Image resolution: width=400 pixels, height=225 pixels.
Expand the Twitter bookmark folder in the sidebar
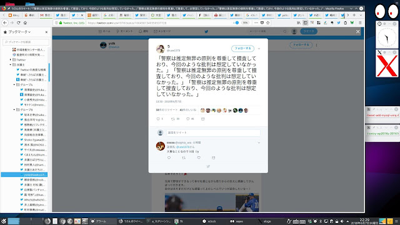pos(11,60)
